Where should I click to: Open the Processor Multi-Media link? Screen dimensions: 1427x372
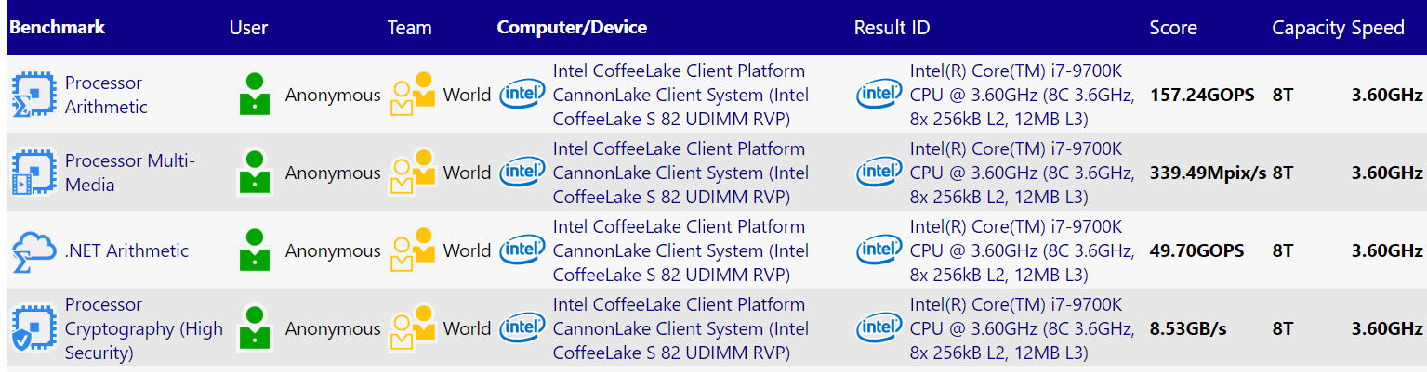130,173
